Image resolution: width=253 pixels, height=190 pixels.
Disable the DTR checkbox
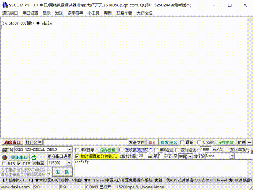19,163
